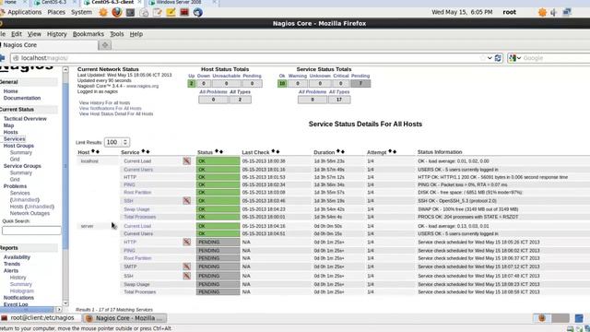
Task: Click View History For all hosts
Action: click(104, 102)
